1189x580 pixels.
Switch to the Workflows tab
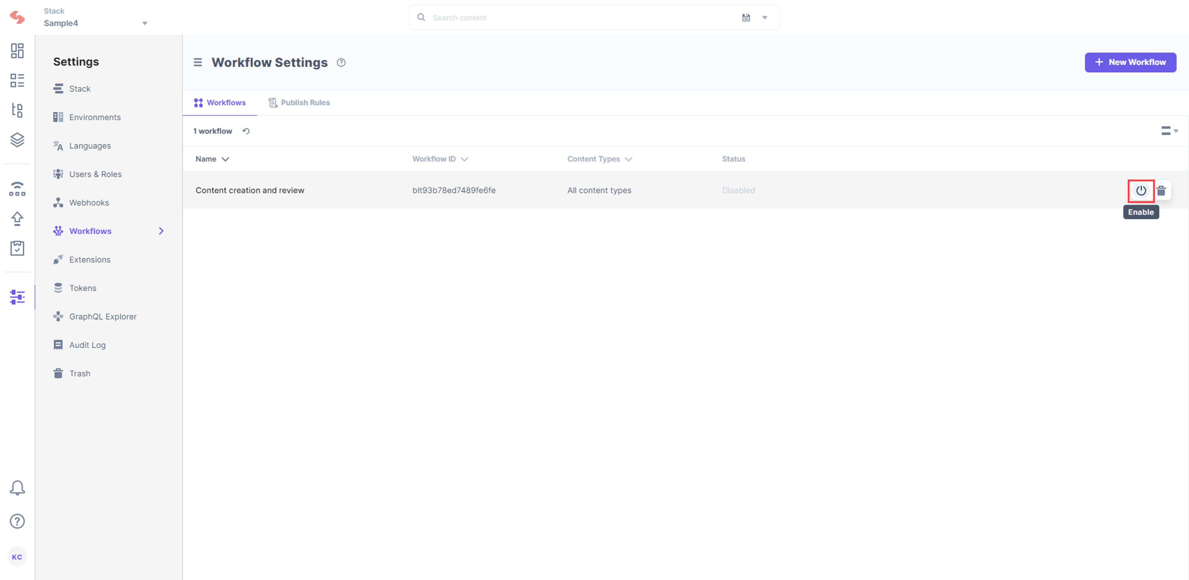220,102
